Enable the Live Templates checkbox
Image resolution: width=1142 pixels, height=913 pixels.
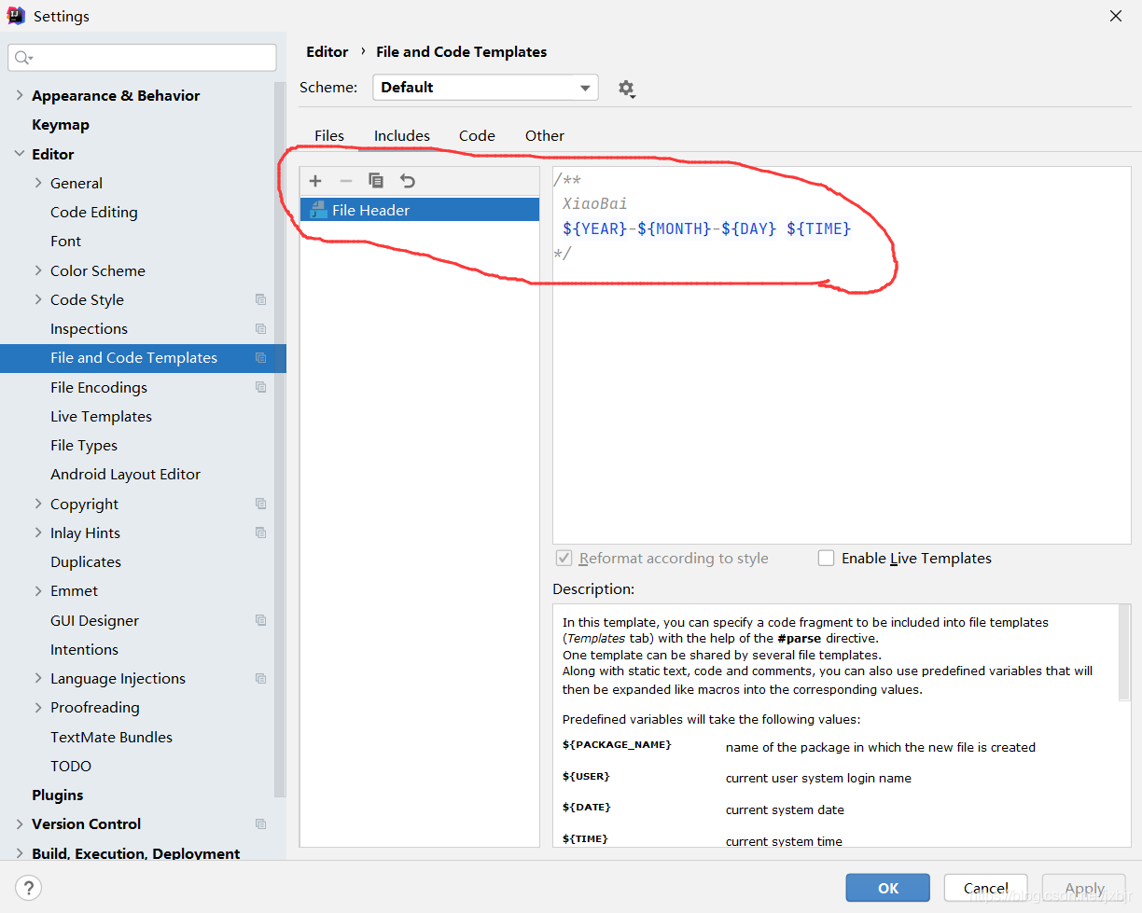[x=826, y=558]
